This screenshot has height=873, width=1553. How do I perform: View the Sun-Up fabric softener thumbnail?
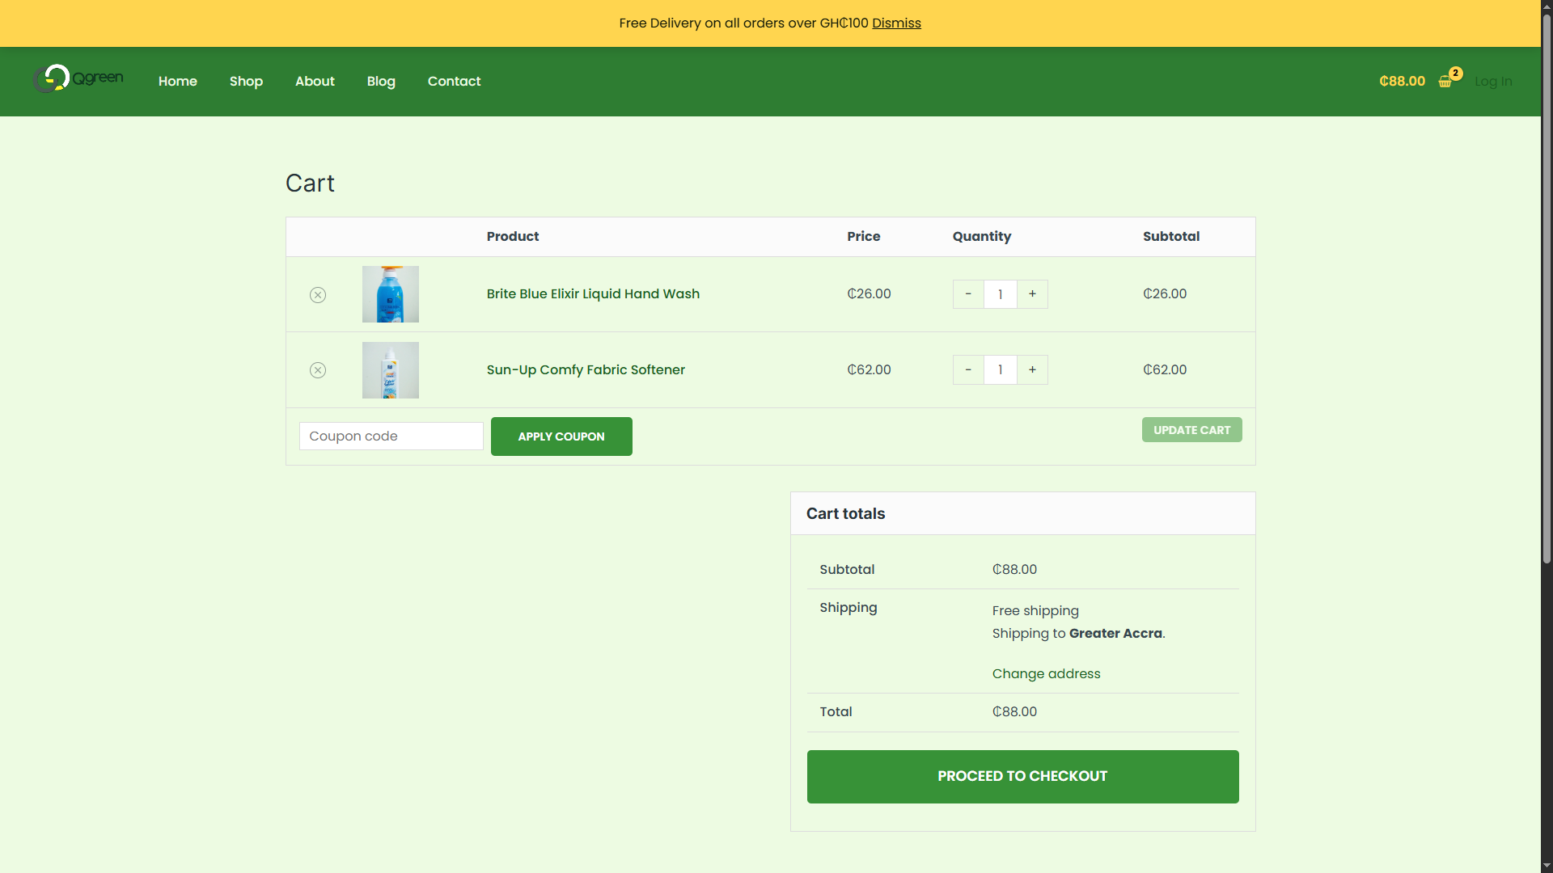click(x=391, y=370)
